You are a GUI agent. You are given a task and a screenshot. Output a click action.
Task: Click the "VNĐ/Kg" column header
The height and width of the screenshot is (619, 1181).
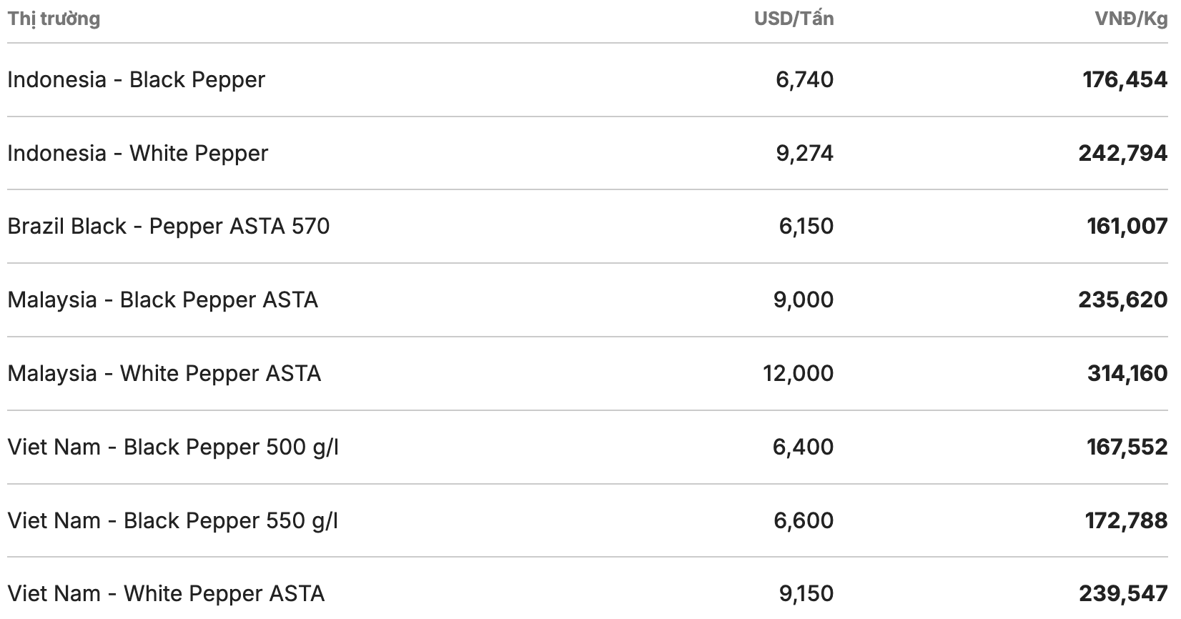[x=1131, y=19]
